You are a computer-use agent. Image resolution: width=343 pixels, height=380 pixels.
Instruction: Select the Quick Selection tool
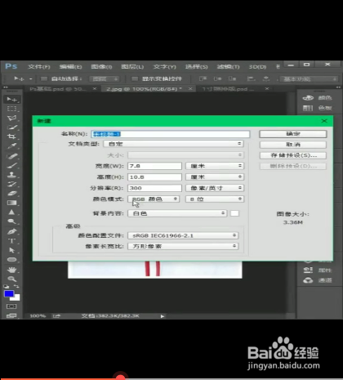[x=11, y=127]
